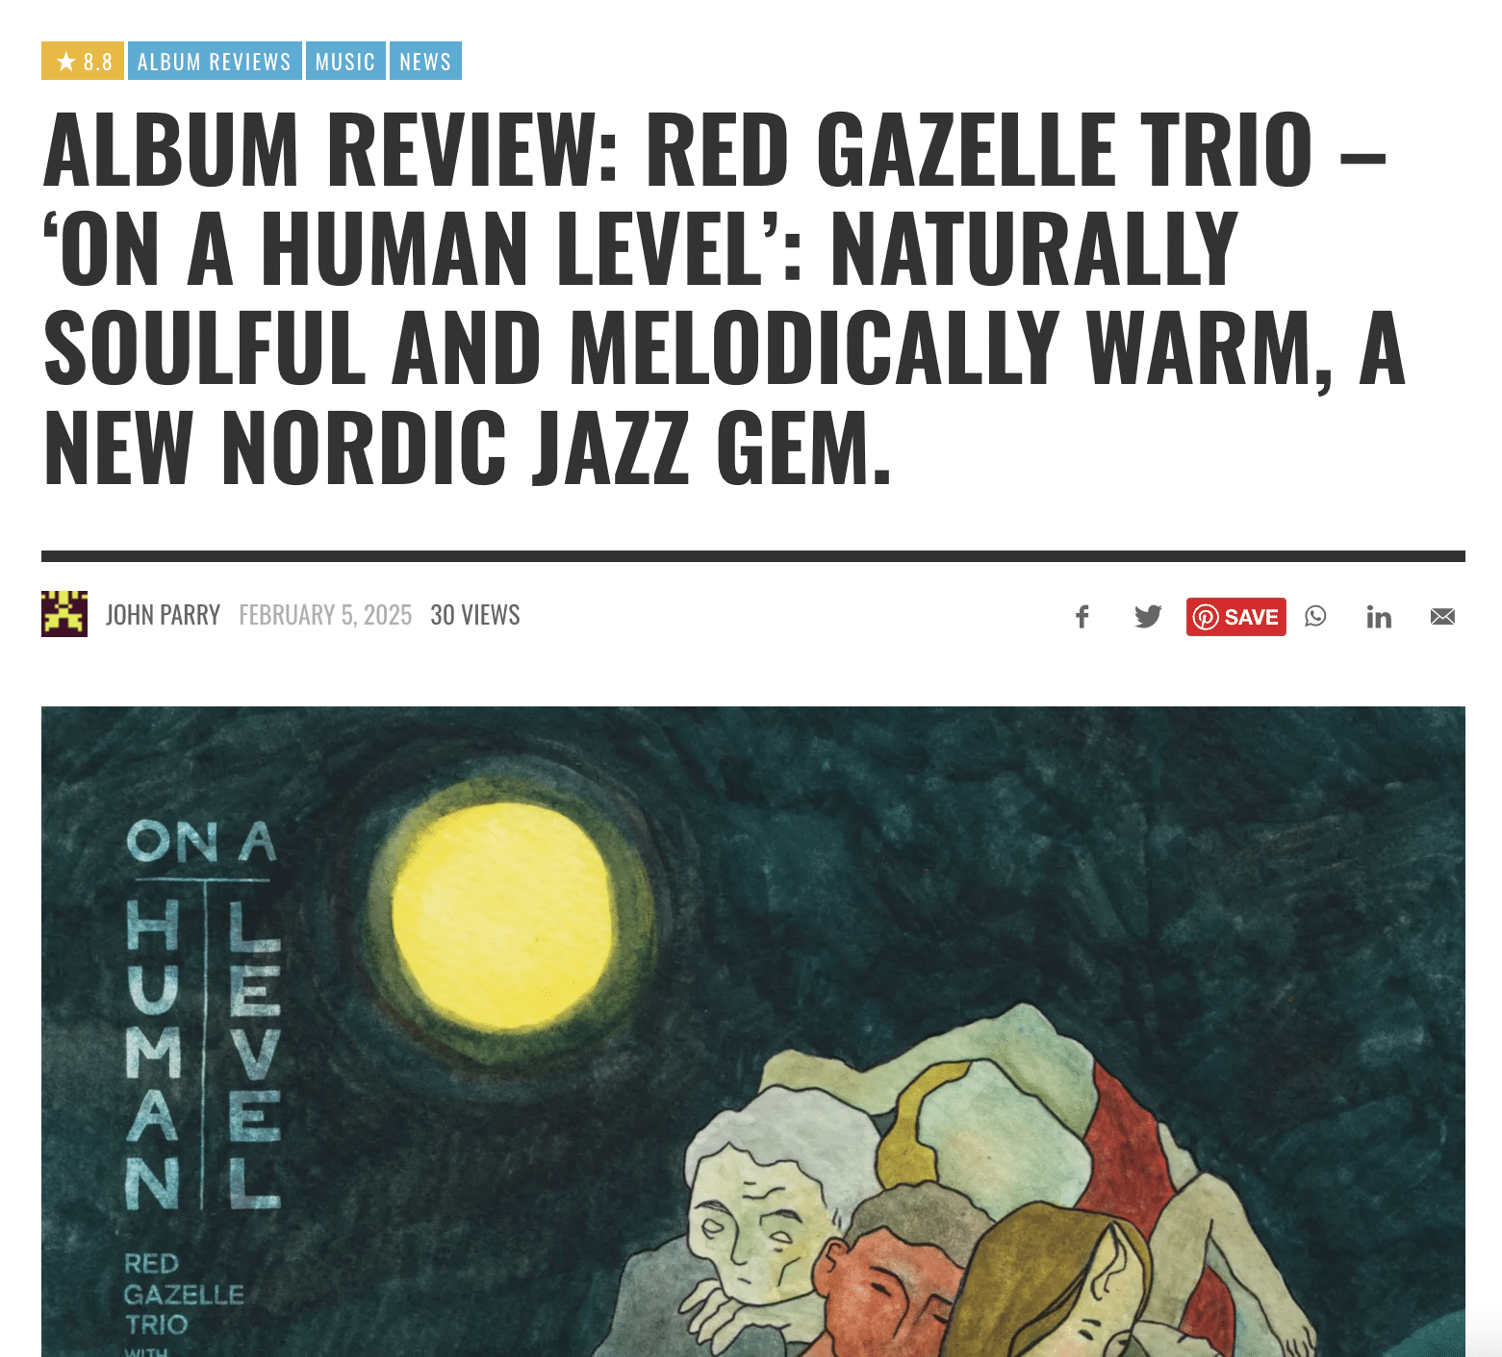Share the article via WhatsApp
The height and width of the screenshot is (1357, 1502).
[x=1315, y=616]
